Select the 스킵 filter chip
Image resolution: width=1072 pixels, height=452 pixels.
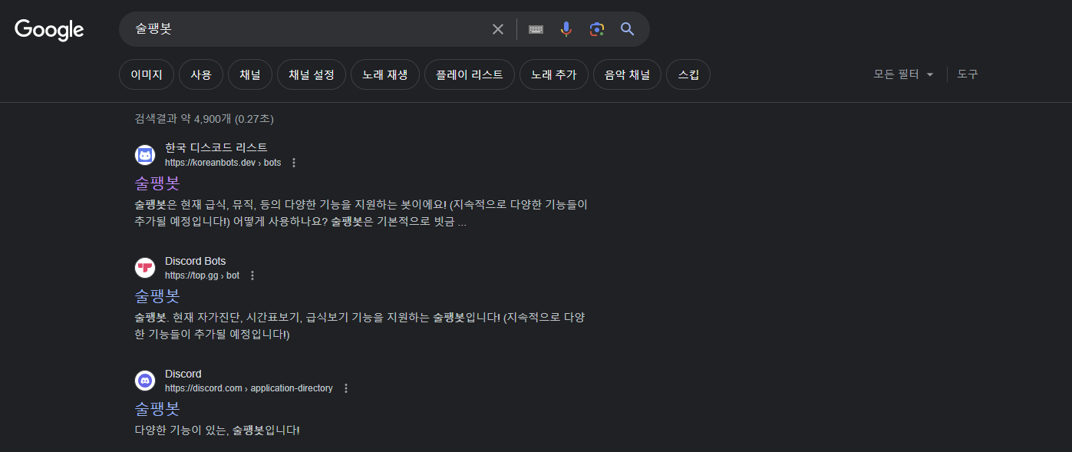click(688, 74)
